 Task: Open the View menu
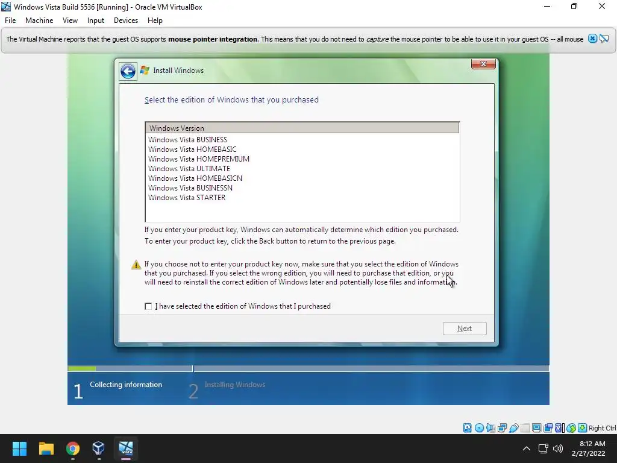tap(70, 20)
